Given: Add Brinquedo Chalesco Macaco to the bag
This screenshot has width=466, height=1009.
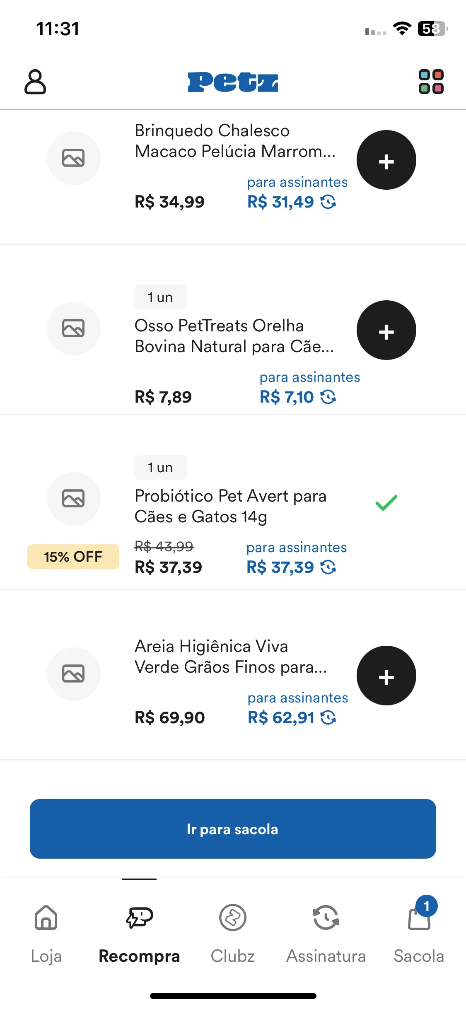Looking at the screenshot, I should (x=386, y=160).
